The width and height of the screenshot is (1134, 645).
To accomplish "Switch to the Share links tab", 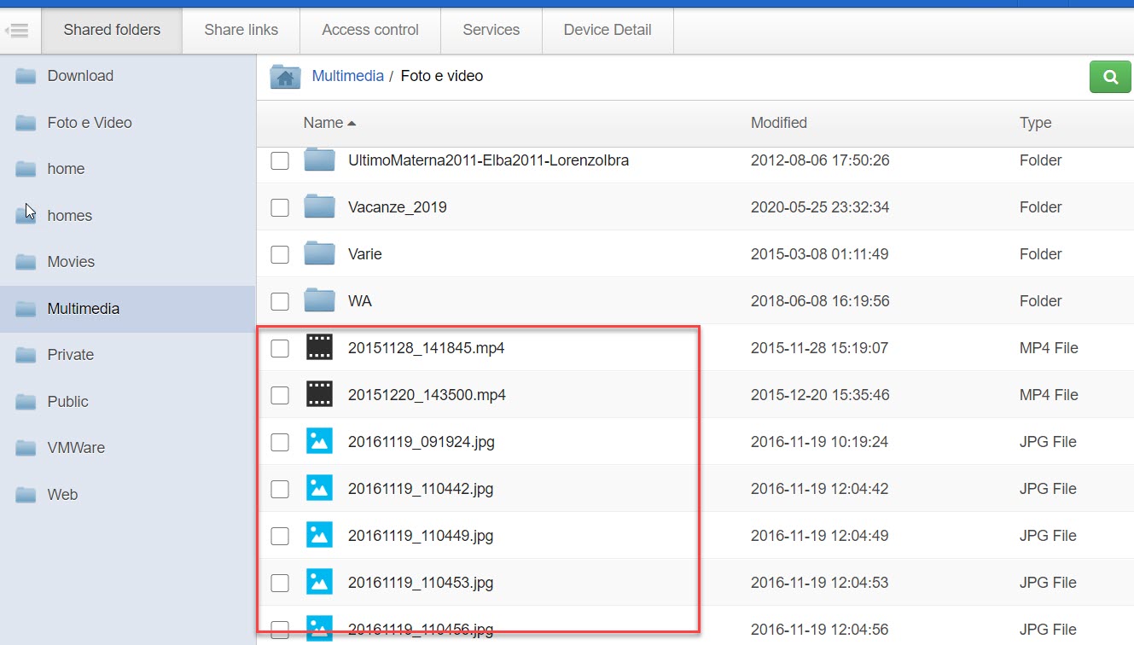I will pyautogui.click(x=241, y=30).
